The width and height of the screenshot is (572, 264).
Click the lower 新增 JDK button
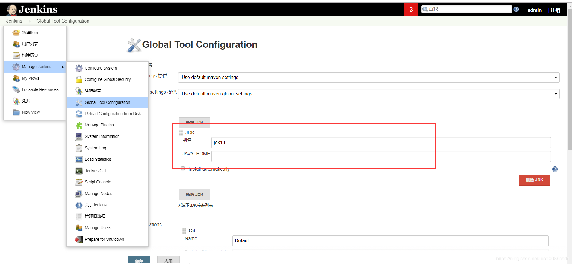194,194
